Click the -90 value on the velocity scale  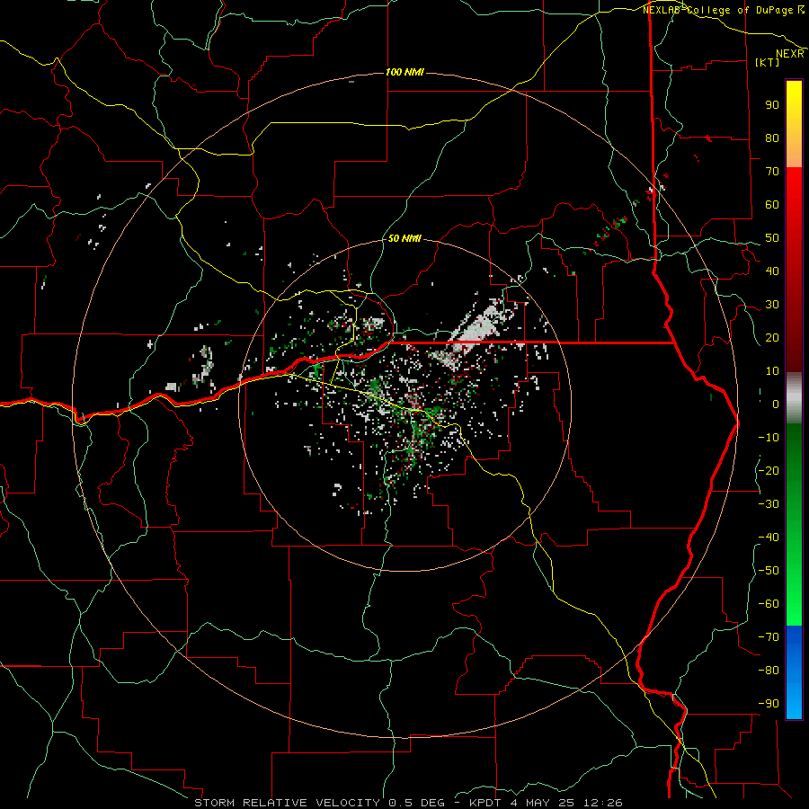tap(769, 703)
